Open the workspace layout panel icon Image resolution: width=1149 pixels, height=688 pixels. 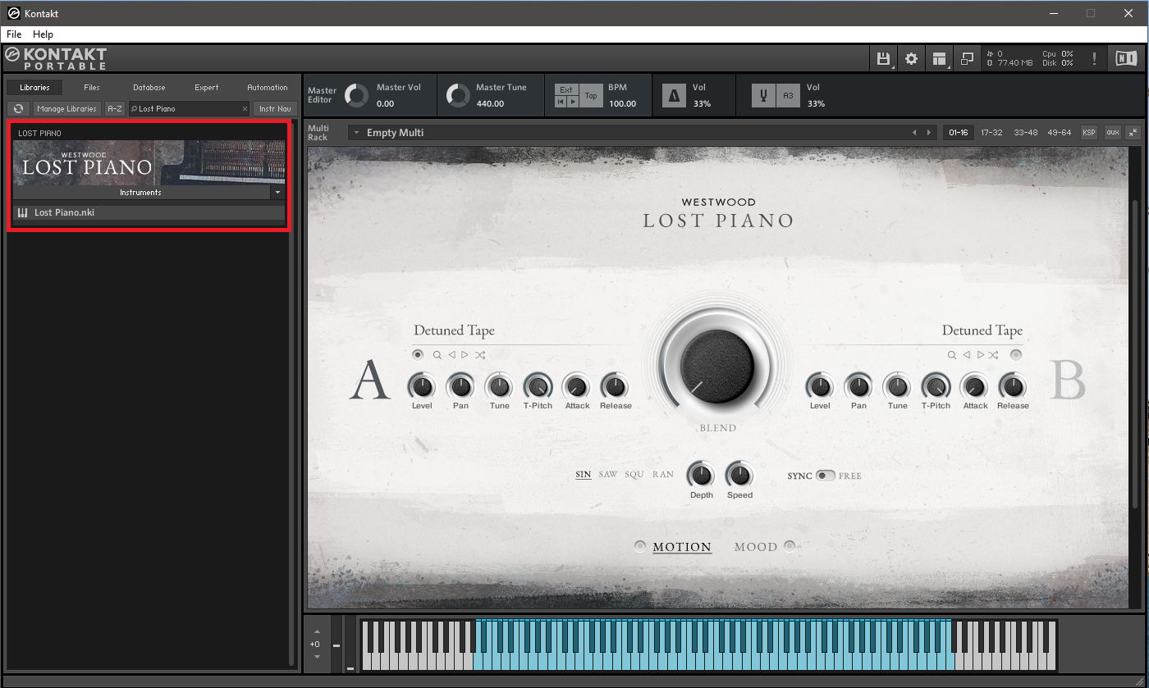(939, 58)
